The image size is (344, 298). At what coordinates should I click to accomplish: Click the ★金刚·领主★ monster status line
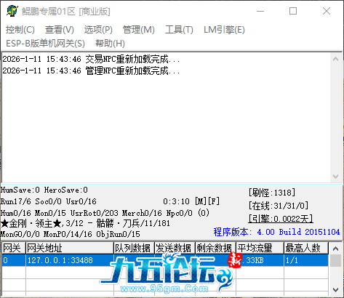tap(85, 223)
